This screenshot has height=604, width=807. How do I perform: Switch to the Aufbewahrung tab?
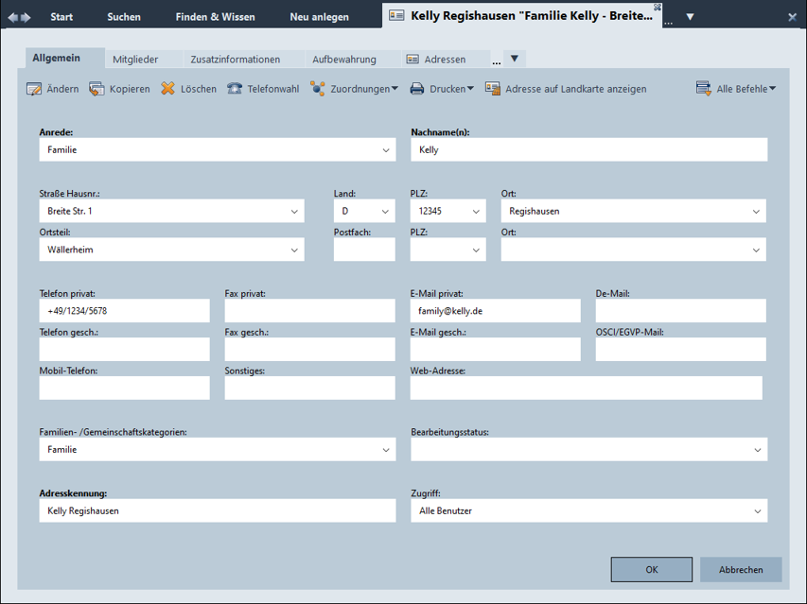(x=344, y=60)
